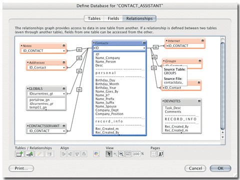Image resolution: width=240 pixels, height=180 pixels.
Task: Click the ID_Contact key field in Addresses table
Action: [x=46, y=67]
